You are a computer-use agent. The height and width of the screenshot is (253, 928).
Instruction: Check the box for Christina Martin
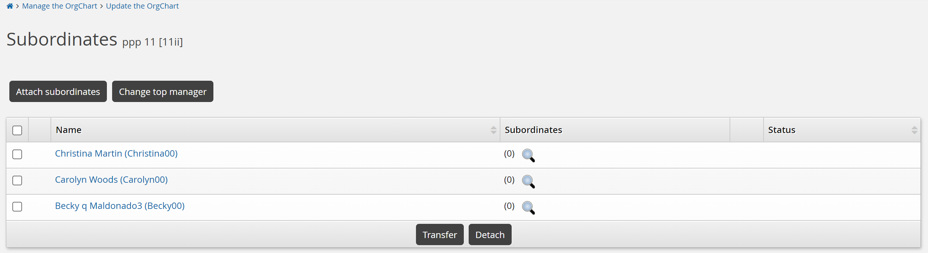point(17,154)
